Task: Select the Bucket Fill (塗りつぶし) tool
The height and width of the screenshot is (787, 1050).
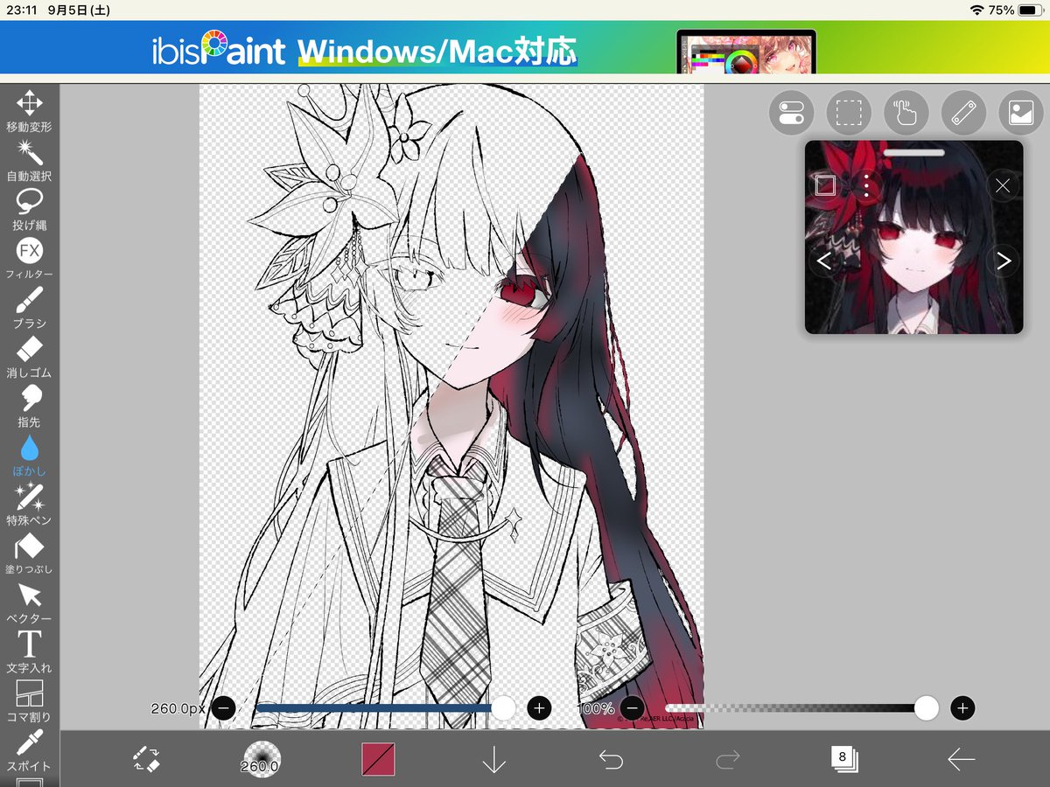Action: pos(29,553)
